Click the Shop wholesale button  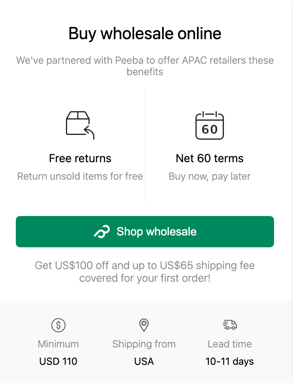pos(145,231)
